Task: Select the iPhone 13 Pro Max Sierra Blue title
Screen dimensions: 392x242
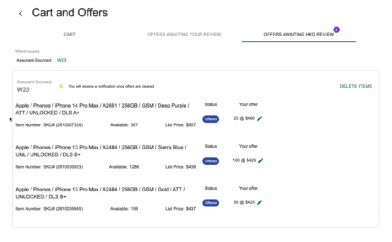Action: pos(100,151)
